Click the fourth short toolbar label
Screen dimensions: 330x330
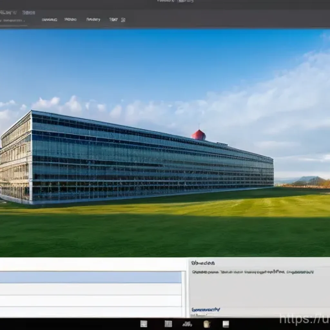point(113,20)
